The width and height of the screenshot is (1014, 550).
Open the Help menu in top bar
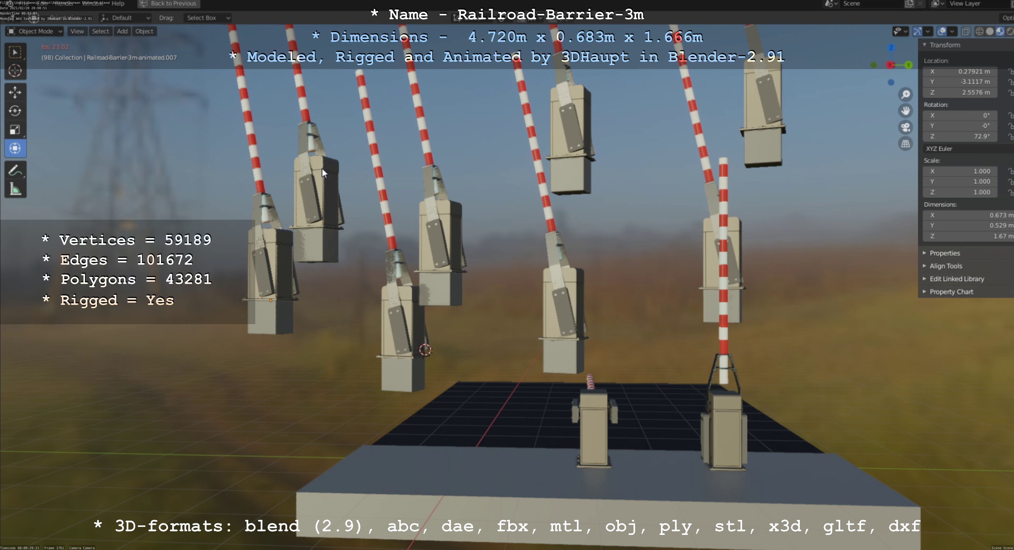pos(118,4)
